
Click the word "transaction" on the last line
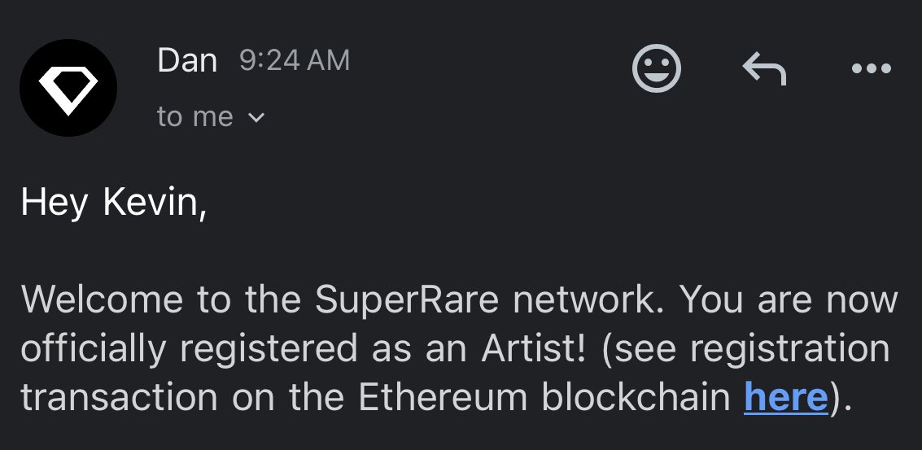(120, 397)
